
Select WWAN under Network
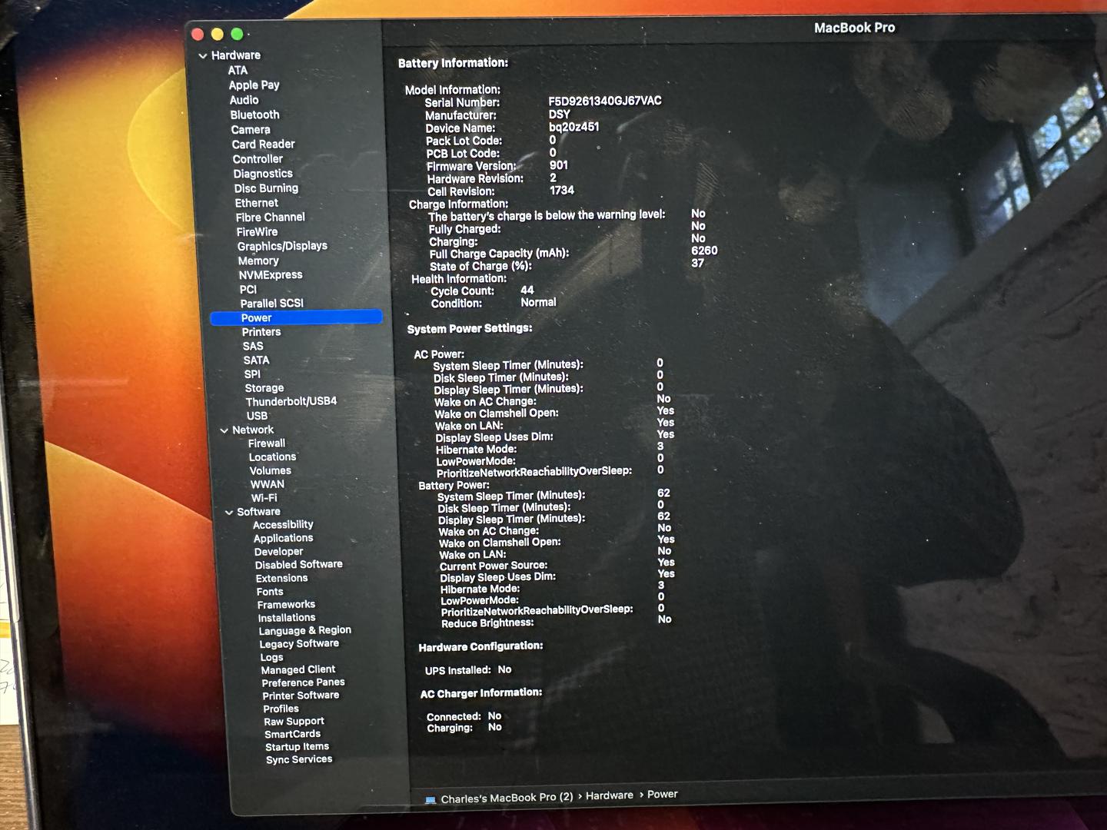[x=268, y=485]
